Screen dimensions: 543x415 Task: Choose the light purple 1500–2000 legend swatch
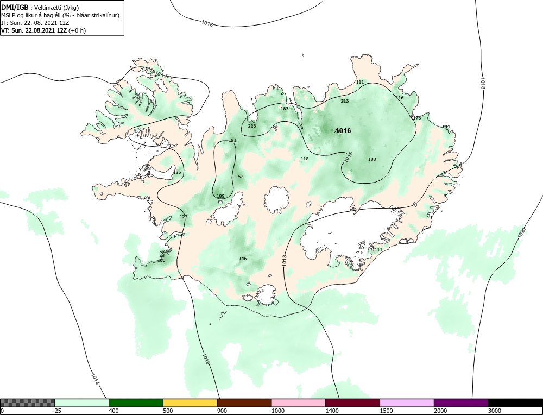pyautogui.click(x=407, y=403)
